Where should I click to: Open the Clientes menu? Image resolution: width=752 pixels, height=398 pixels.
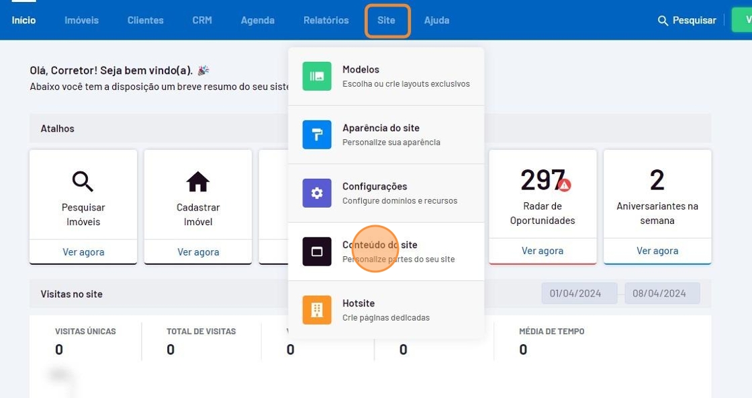(x=145, y=20)
